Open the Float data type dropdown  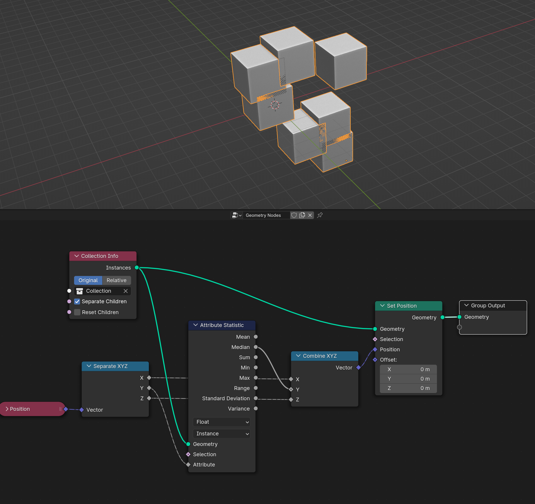(222, 422)
